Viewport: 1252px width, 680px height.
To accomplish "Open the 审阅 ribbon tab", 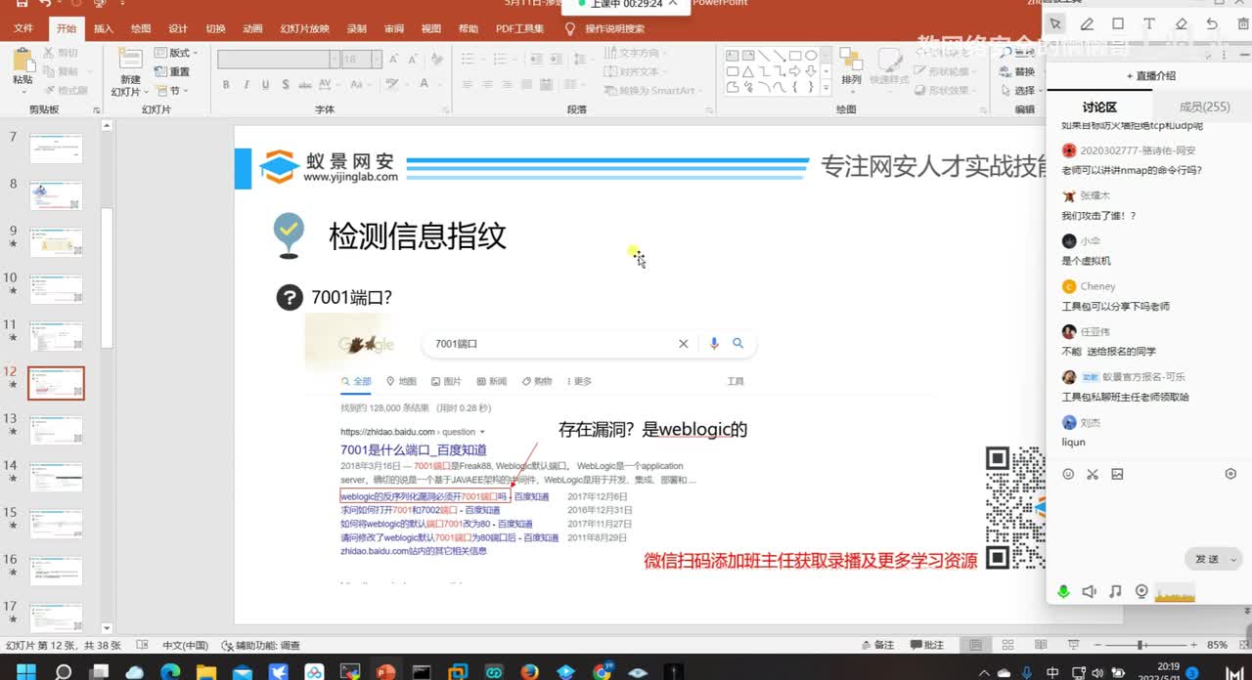I will click(394, 29).
